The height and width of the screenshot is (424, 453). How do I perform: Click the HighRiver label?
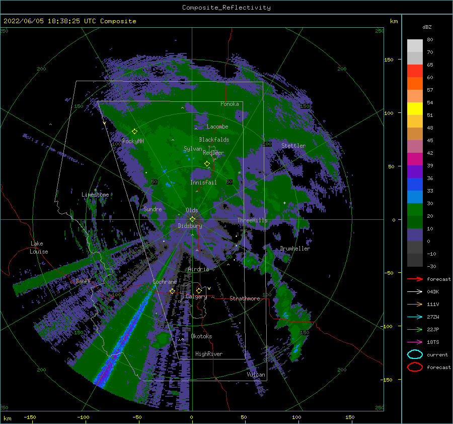tap(209, 354)
